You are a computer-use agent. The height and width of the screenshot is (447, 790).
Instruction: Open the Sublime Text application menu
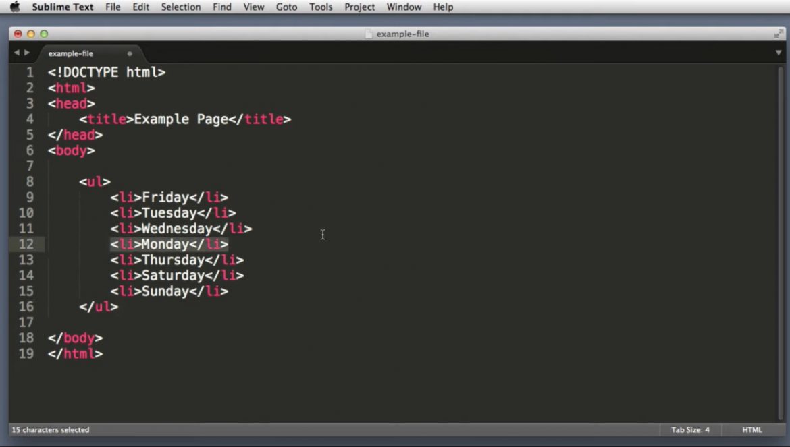(x=63, y=7)
